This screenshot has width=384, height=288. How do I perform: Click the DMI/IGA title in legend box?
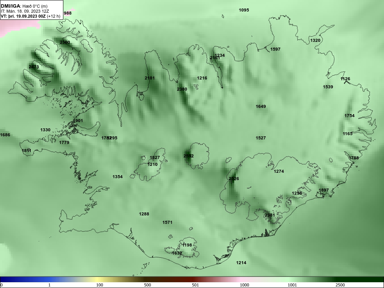(x=10, y=6)
